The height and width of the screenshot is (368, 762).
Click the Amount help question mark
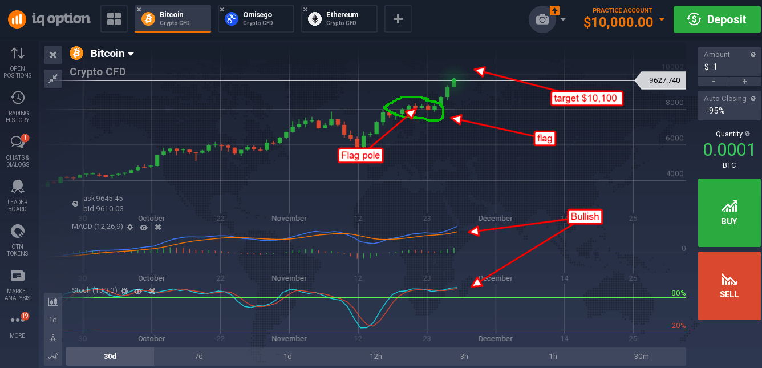pyautogui.click(x=752, y=55)
